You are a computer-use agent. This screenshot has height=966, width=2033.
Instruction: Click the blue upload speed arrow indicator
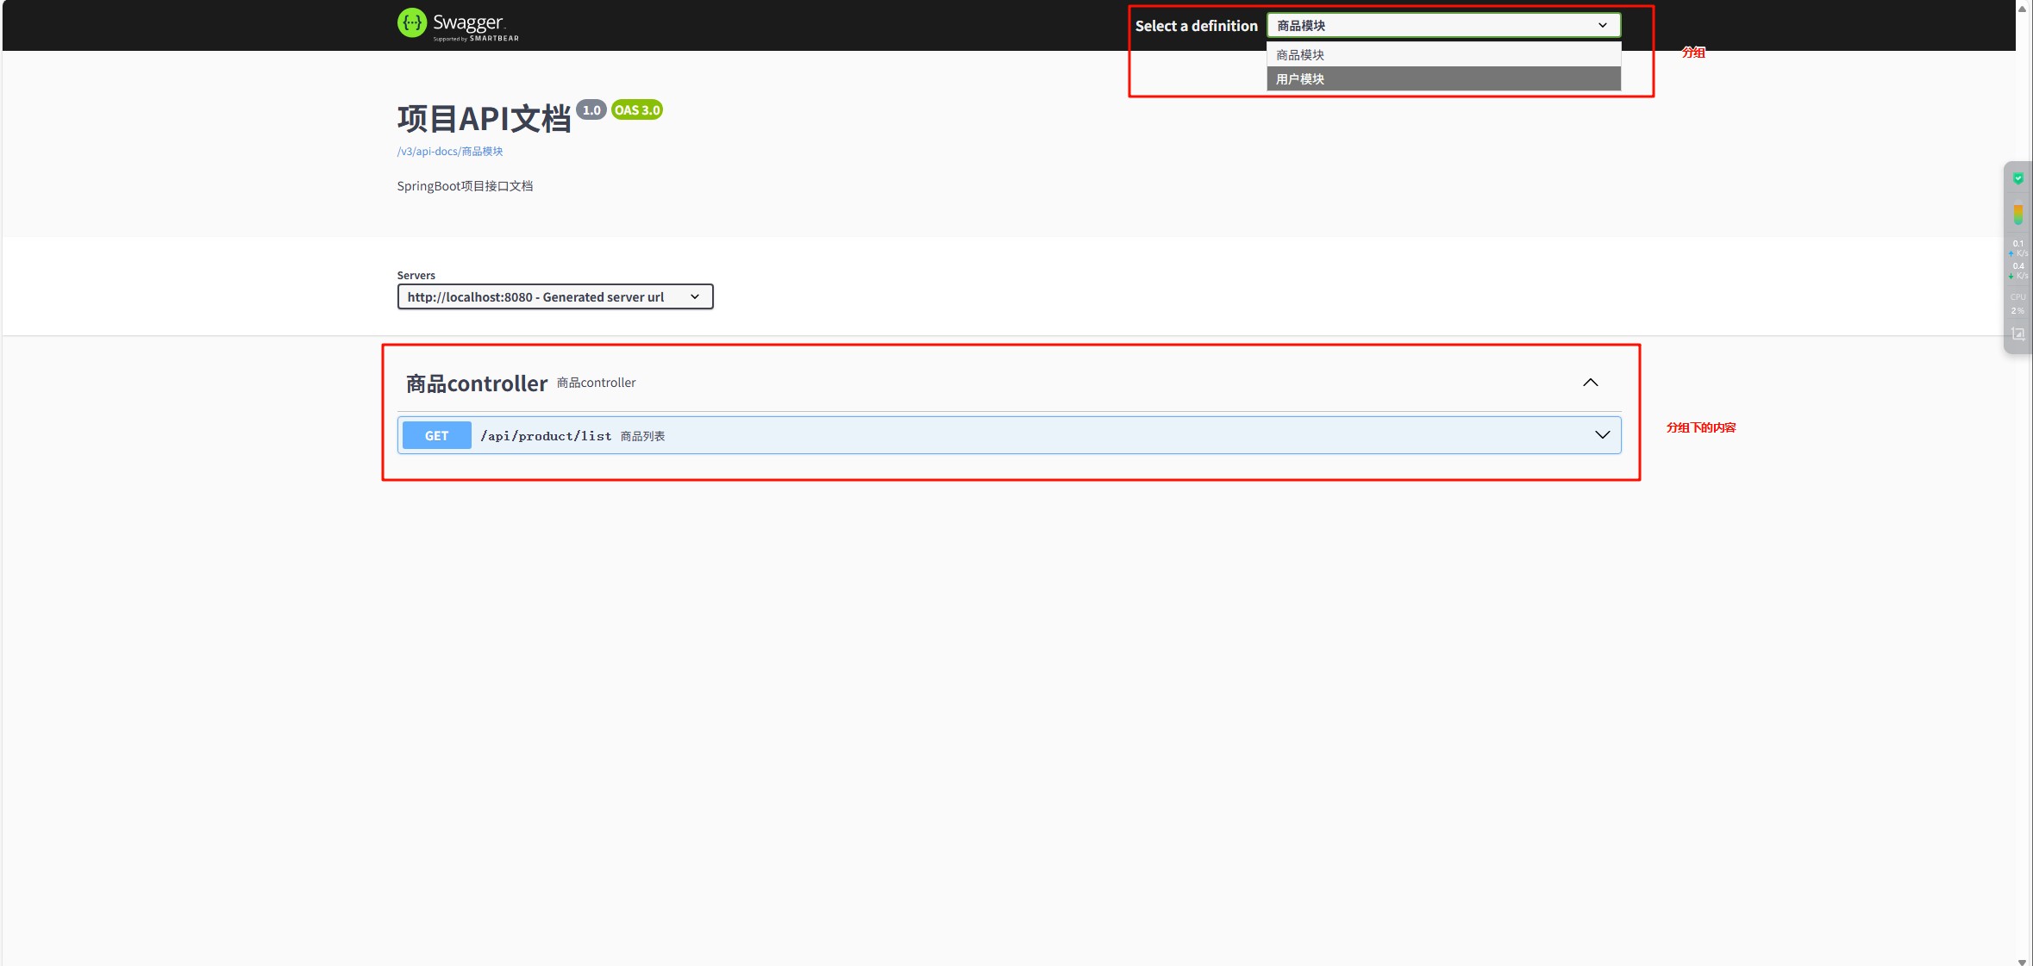pos(2011,255)
